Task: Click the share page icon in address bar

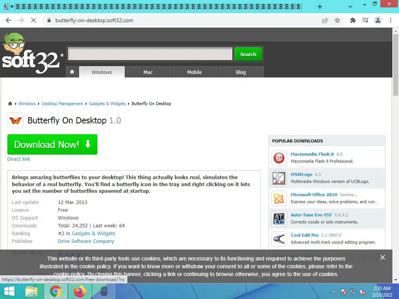Action: pyautogui.click(x=325, y=20)
